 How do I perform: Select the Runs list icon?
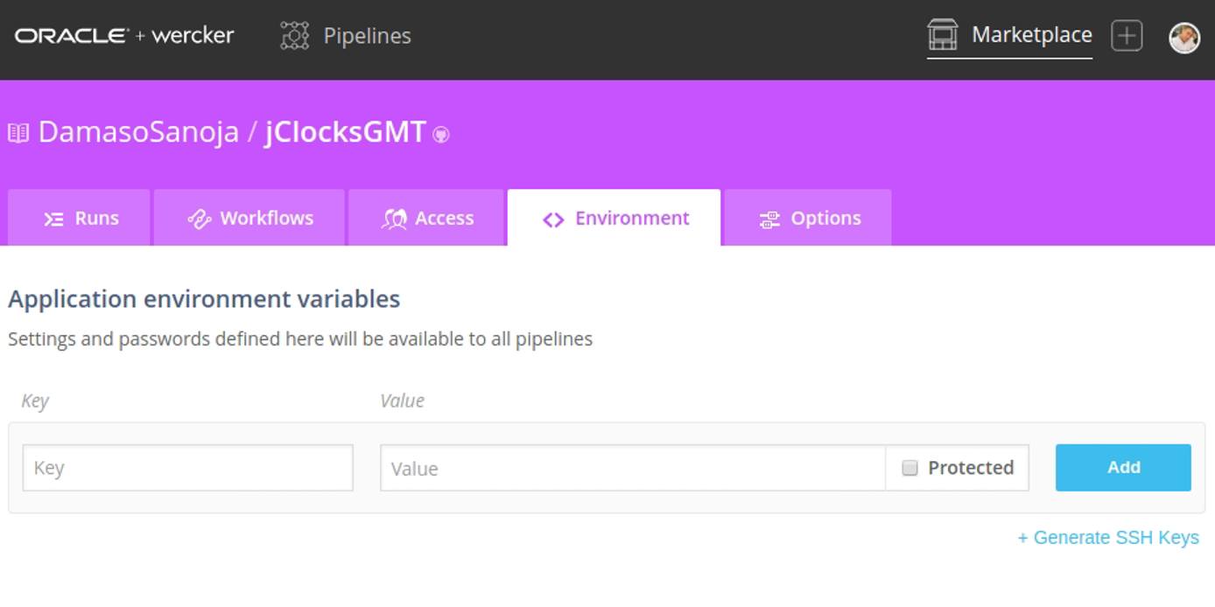(x=53, y=218)
